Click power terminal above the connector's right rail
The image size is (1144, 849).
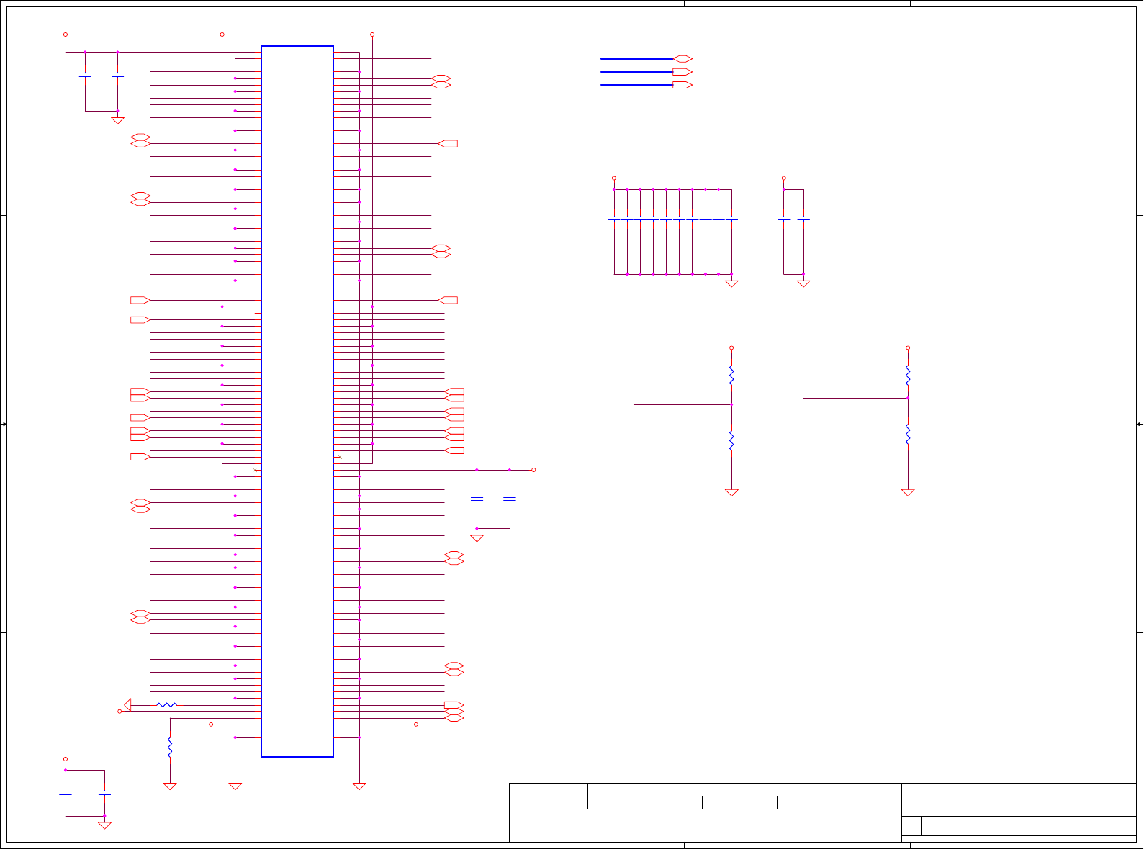(x=372, y=35)
